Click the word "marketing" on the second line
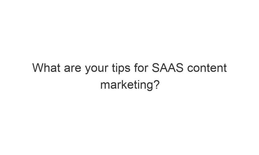 tap(126, 85)
